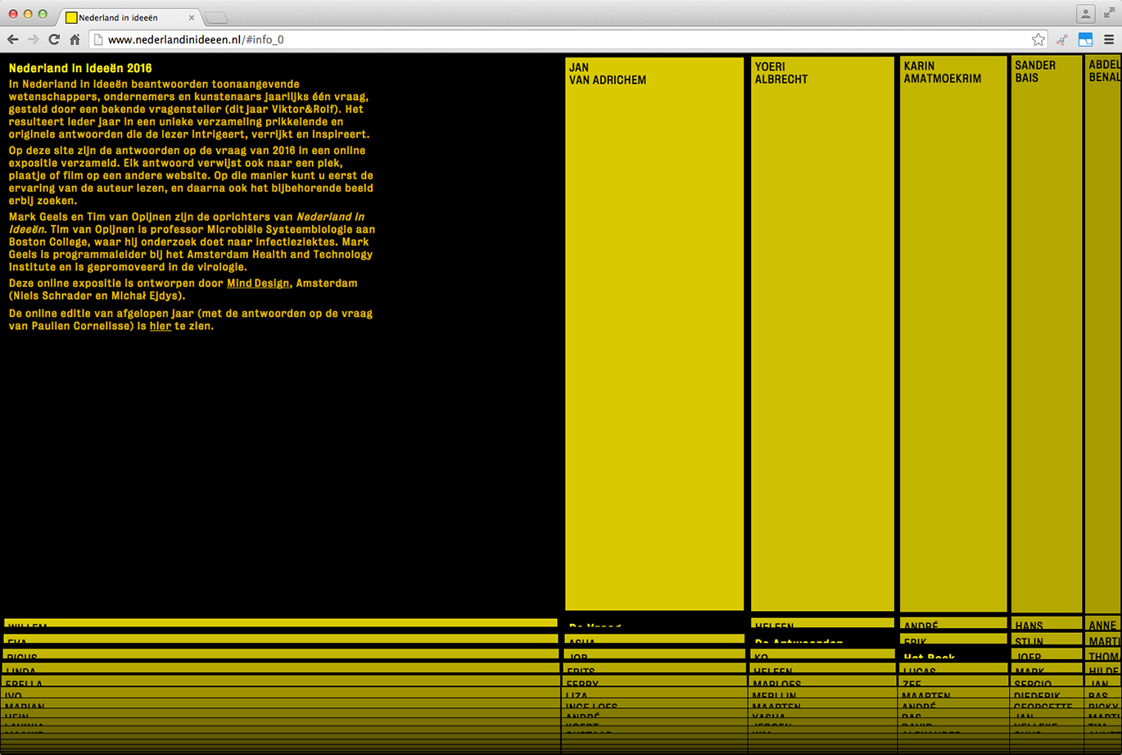1122x755 pixels.
Task: Follow the 'hier' link to last year's edition
Action: tap(160, 326)
